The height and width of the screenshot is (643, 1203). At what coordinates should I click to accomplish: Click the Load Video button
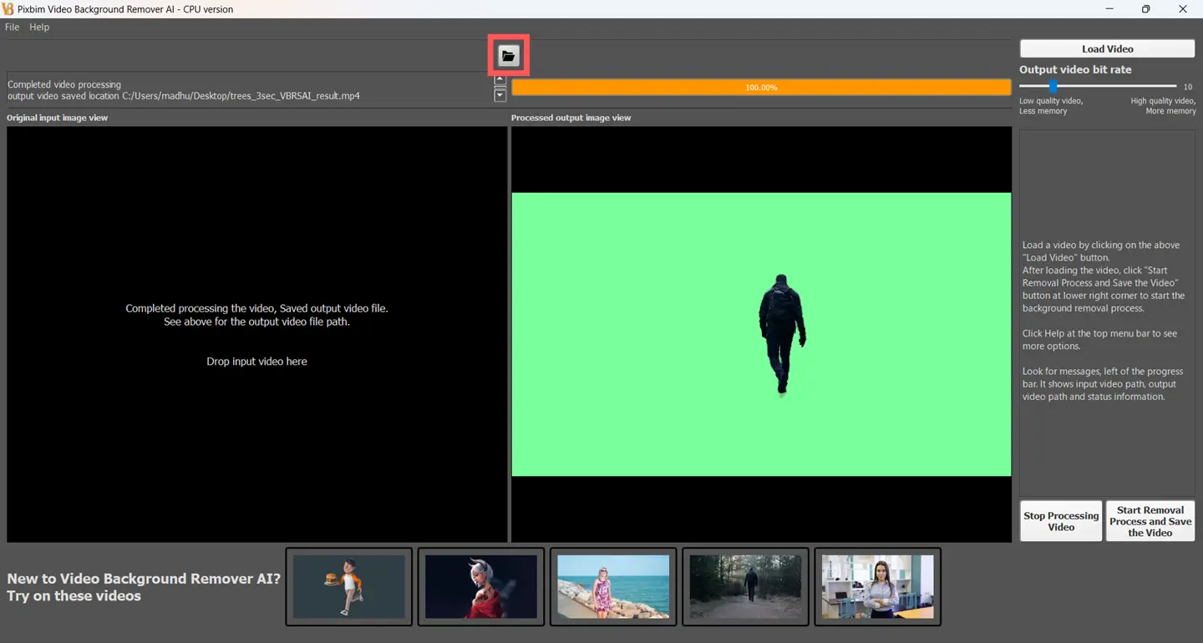point(1107,48)
